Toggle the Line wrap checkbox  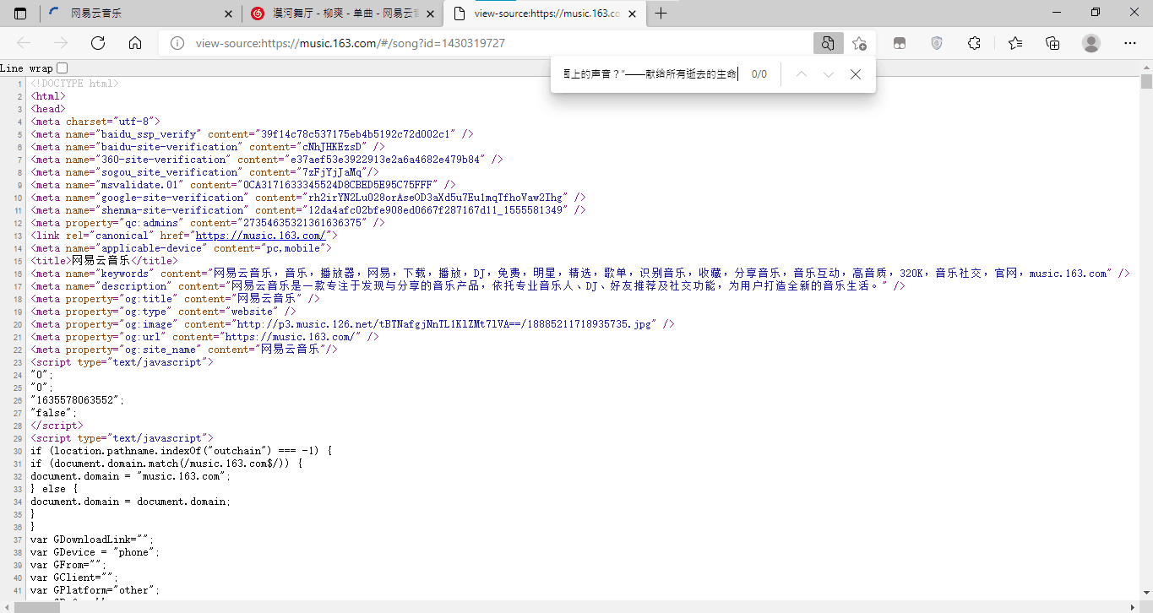click(x=63, y=68)
